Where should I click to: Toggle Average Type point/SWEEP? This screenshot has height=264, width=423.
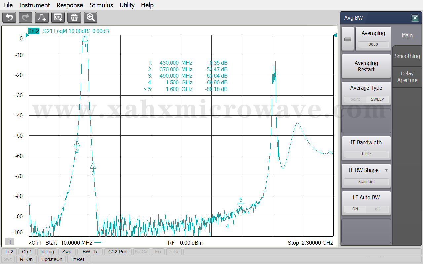[x=366, y=94]
